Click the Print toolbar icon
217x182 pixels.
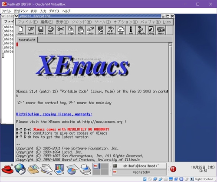[x=51, y=30]
